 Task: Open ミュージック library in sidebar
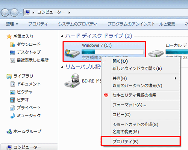[29, 115]
